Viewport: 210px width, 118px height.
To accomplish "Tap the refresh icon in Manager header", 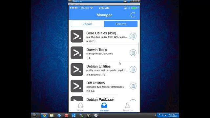I will pos(133,15).
